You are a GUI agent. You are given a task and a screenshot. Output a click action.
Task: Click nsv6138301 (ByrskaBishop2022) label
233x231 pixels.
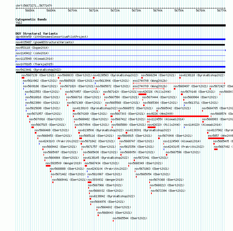pyautogui.click(x=148, y=130)
